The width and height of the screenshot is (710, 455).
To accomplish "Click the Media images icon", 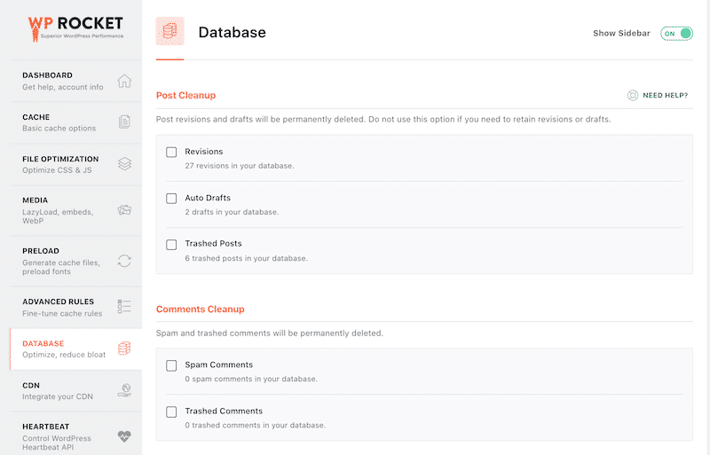I will pos(124,210).
